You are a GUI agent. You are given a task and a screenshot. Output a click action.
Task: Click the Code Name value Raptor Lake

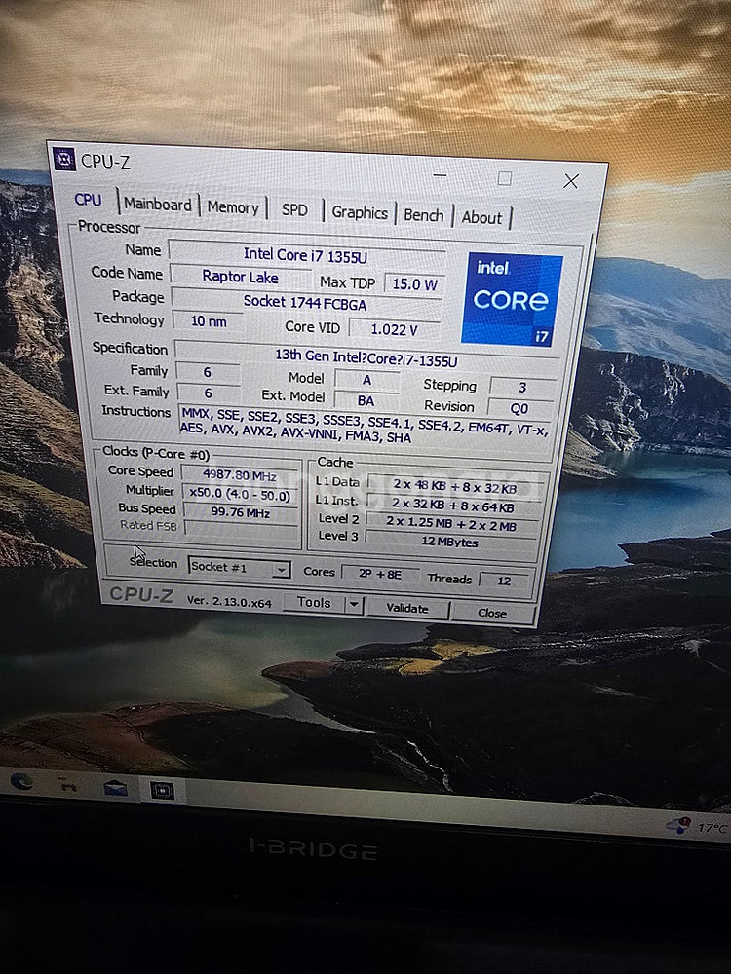click(x=241, y=277)
